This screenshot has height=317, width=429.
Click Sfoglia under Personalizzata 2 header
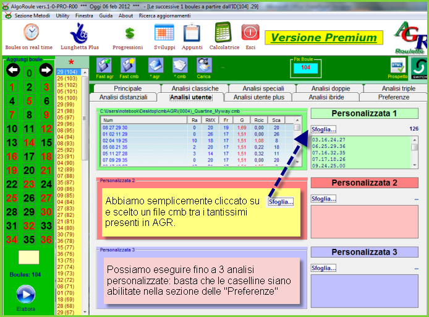pyautogui.click(x=323, y=199)
